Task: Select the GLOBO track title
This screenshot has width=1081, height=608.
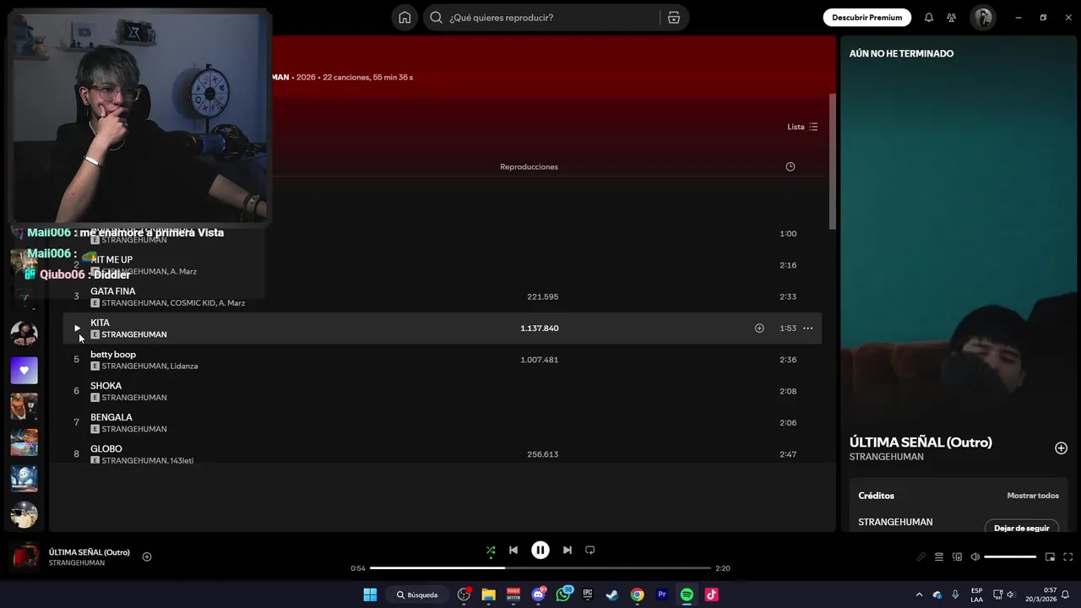Action: click(106, 448)
